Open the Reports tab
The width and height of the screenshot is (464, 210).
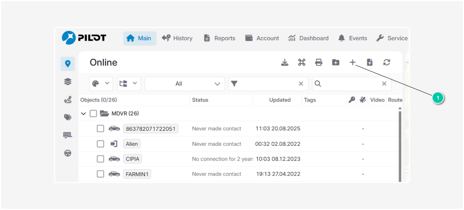(x=219, y=38)
